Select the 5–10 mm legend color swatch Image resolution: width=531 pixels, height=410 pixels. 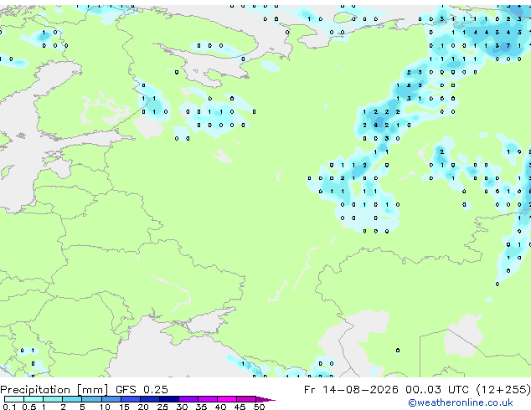coord(91,399)
